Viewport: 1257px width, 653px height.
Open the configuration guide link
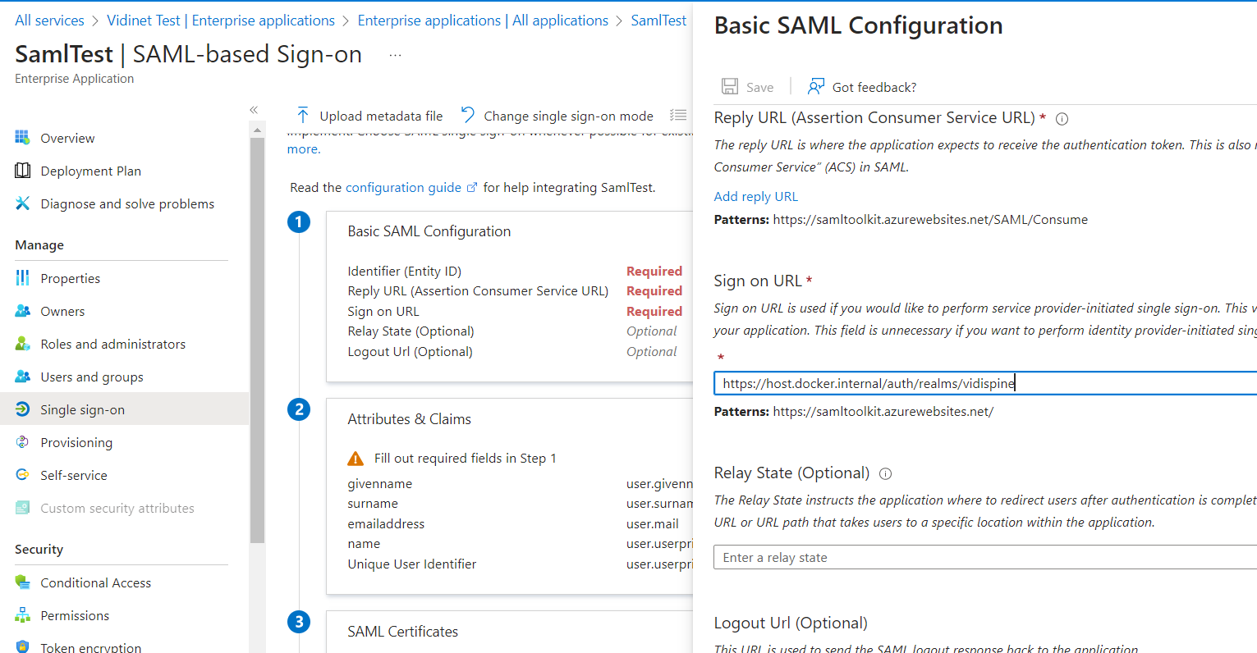coord(403,187)
